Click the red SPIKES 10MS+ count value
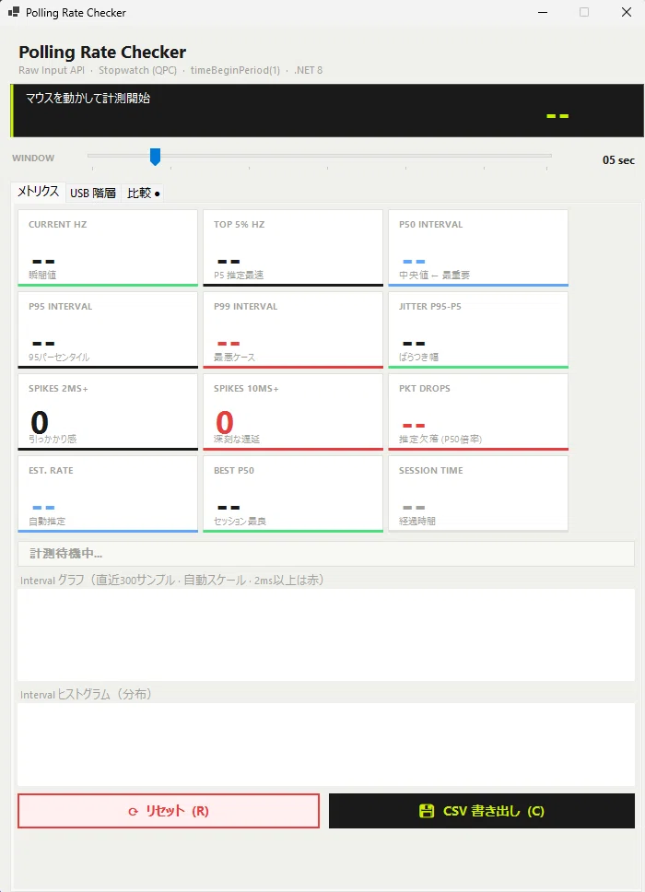Screen dimensions: 645x892 (x=225, y=423)
